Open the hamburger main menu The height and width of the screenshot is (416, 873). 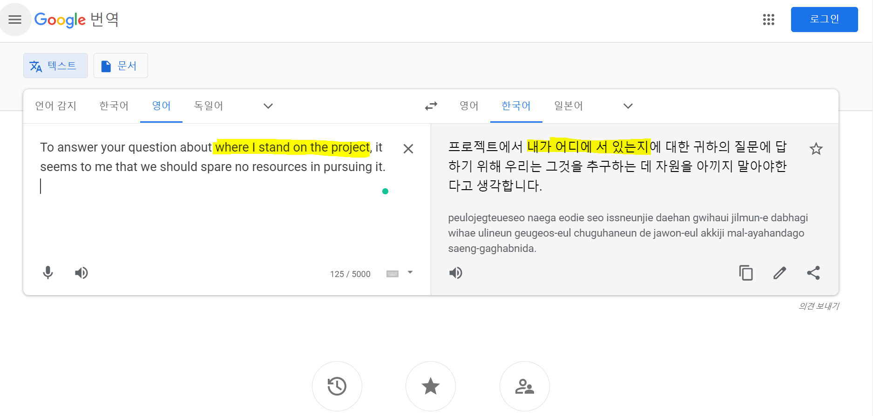pos(15,20)
